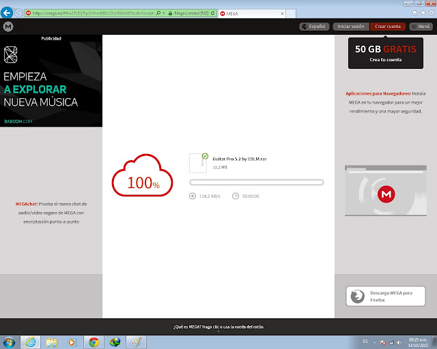This screenshot has width=437, height=349.
Task: Open Internet Explorer from the taskbar
Action: click(30, 342)
